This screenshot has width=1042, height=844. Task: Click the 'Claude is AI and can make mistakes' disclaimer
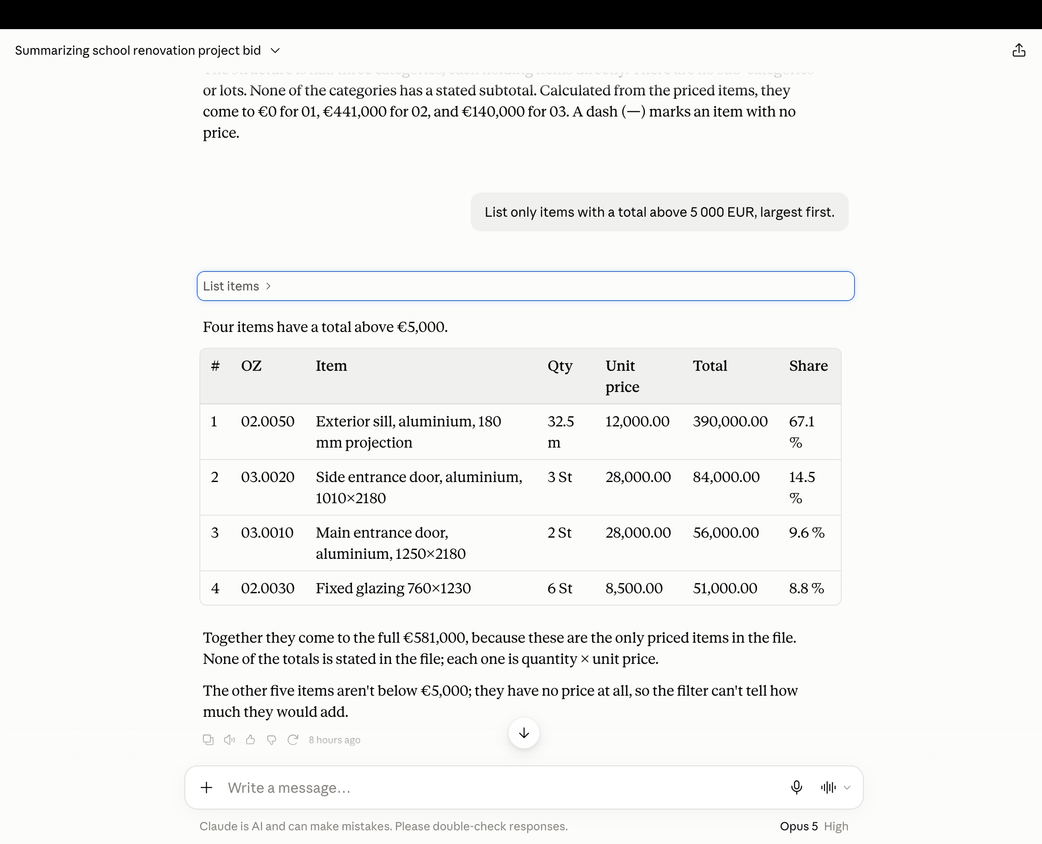coord(383,826)
